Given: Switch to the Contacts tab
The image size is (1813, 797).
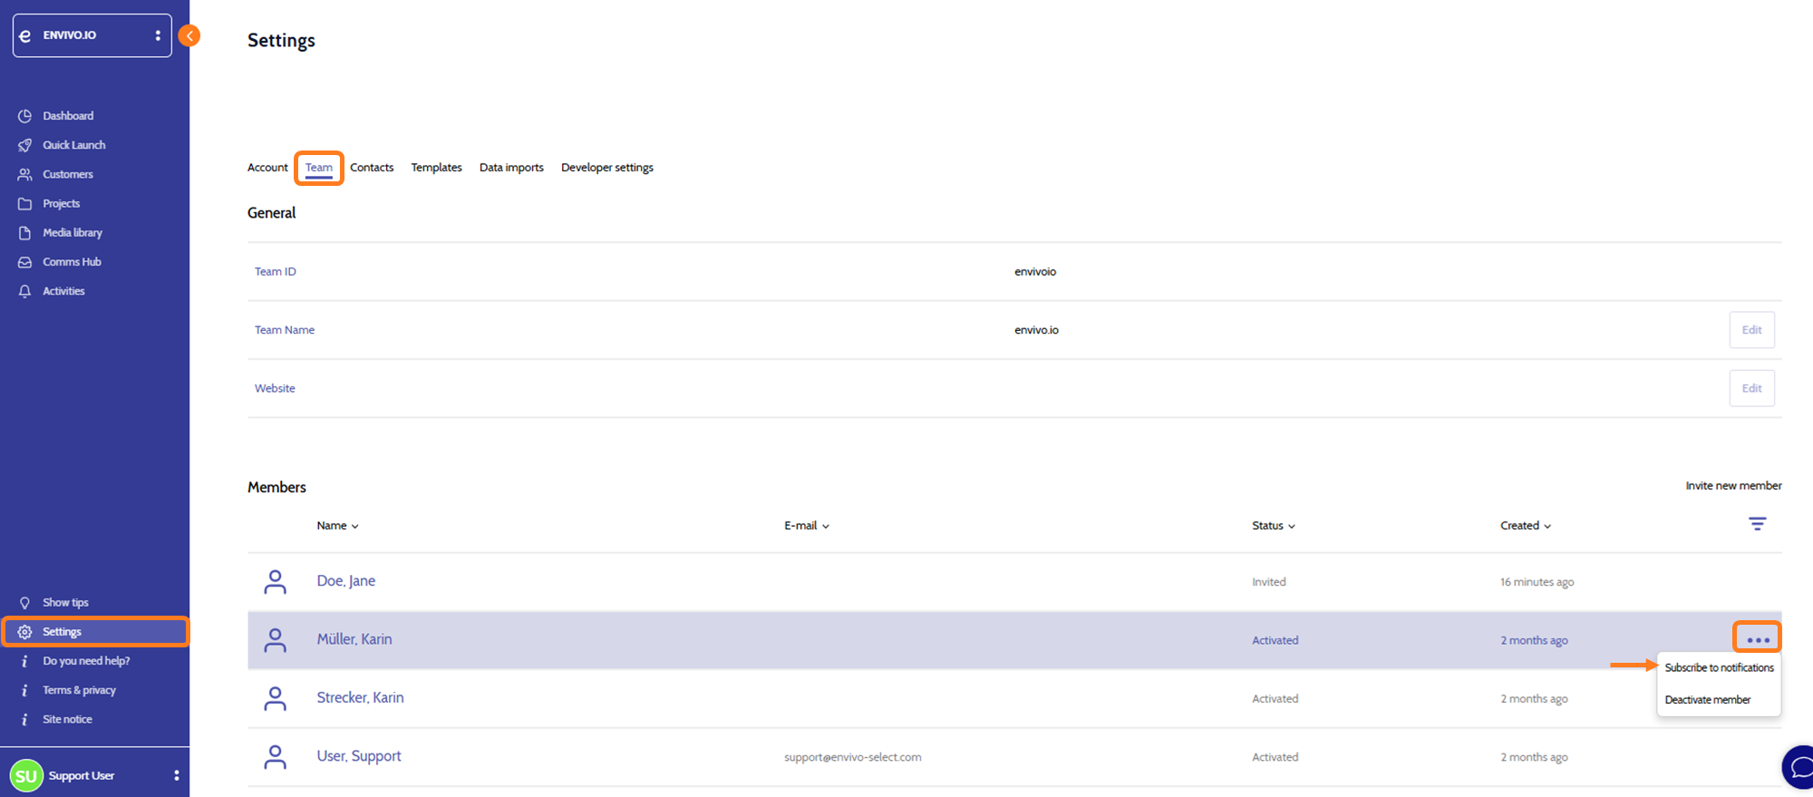Looking at the screenshot, I should click(x=372, y=168).
